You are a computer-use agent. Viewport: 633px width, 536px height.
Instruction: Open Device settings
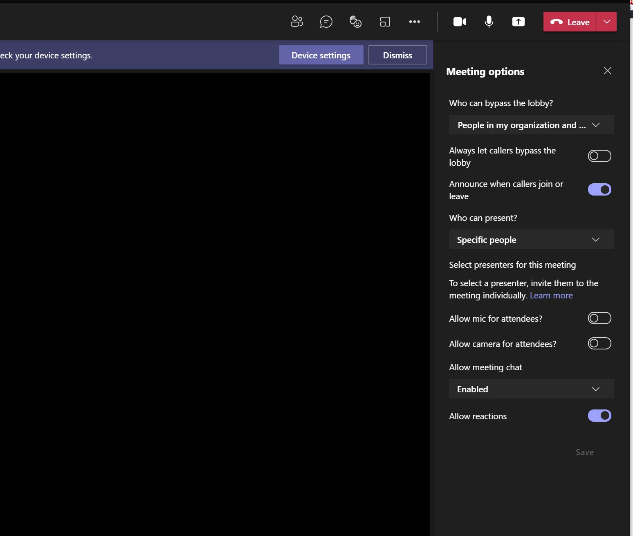tap(321, 55)
